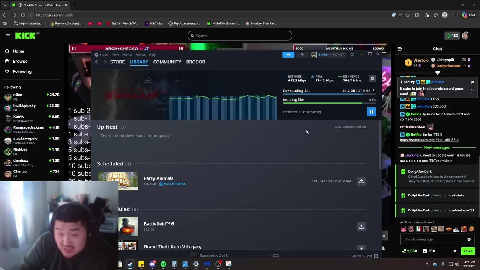The height and width of the screenshot is (270, 480).
Task: Select the Steam LIBRARY tab
Action: coord(139,62)
